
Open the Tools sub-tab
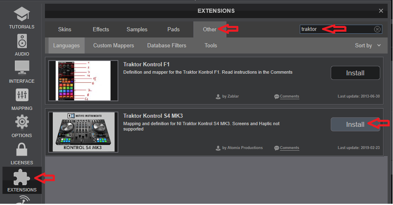(x=211, y=46)
